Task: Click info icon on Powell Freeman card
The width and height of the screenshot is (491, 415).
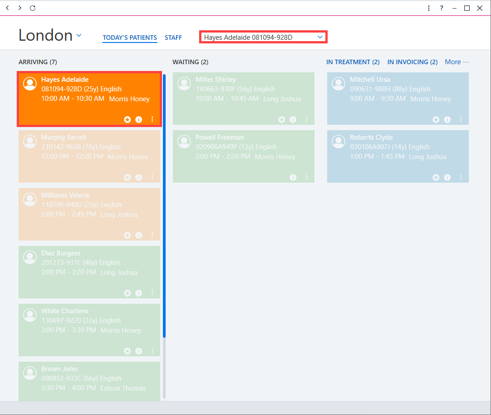Action: coord(293,177)
